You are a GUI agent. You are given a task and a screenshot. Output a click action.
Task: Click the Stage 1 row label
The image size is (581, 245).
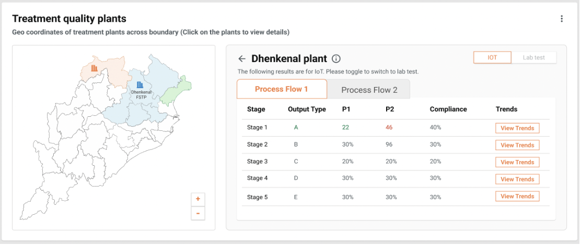point(257,128)
